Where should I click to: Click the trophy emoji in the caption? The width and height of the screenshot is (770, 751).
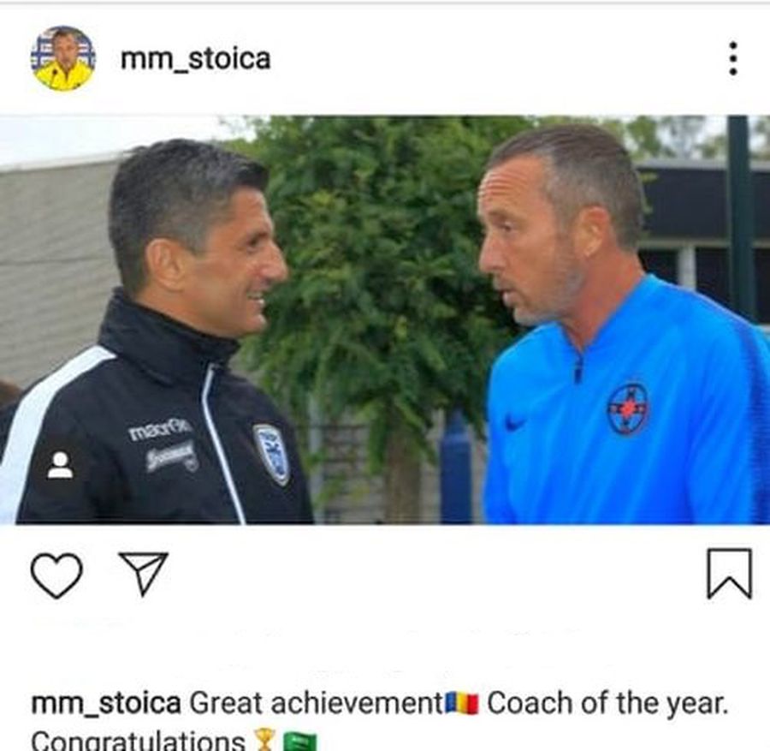pyautogui.click(x=264, y=739)
